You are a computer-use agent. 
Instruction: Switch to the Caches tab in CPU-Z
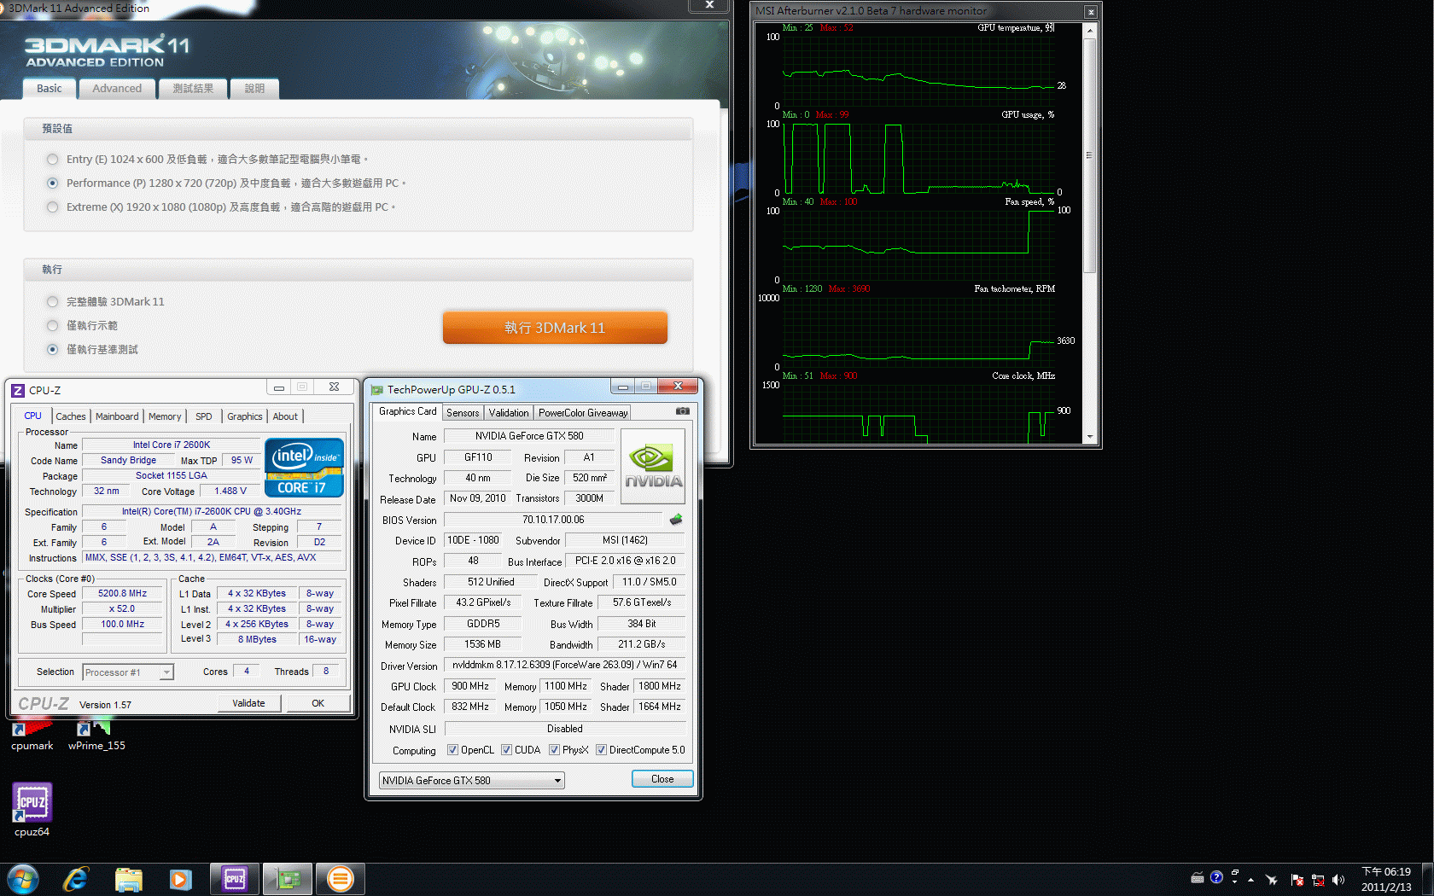tap(71, 416)
